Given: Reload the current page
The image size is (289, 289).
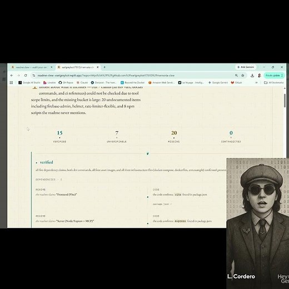Looking at the screenshot, I should click(x=26, y=76).
